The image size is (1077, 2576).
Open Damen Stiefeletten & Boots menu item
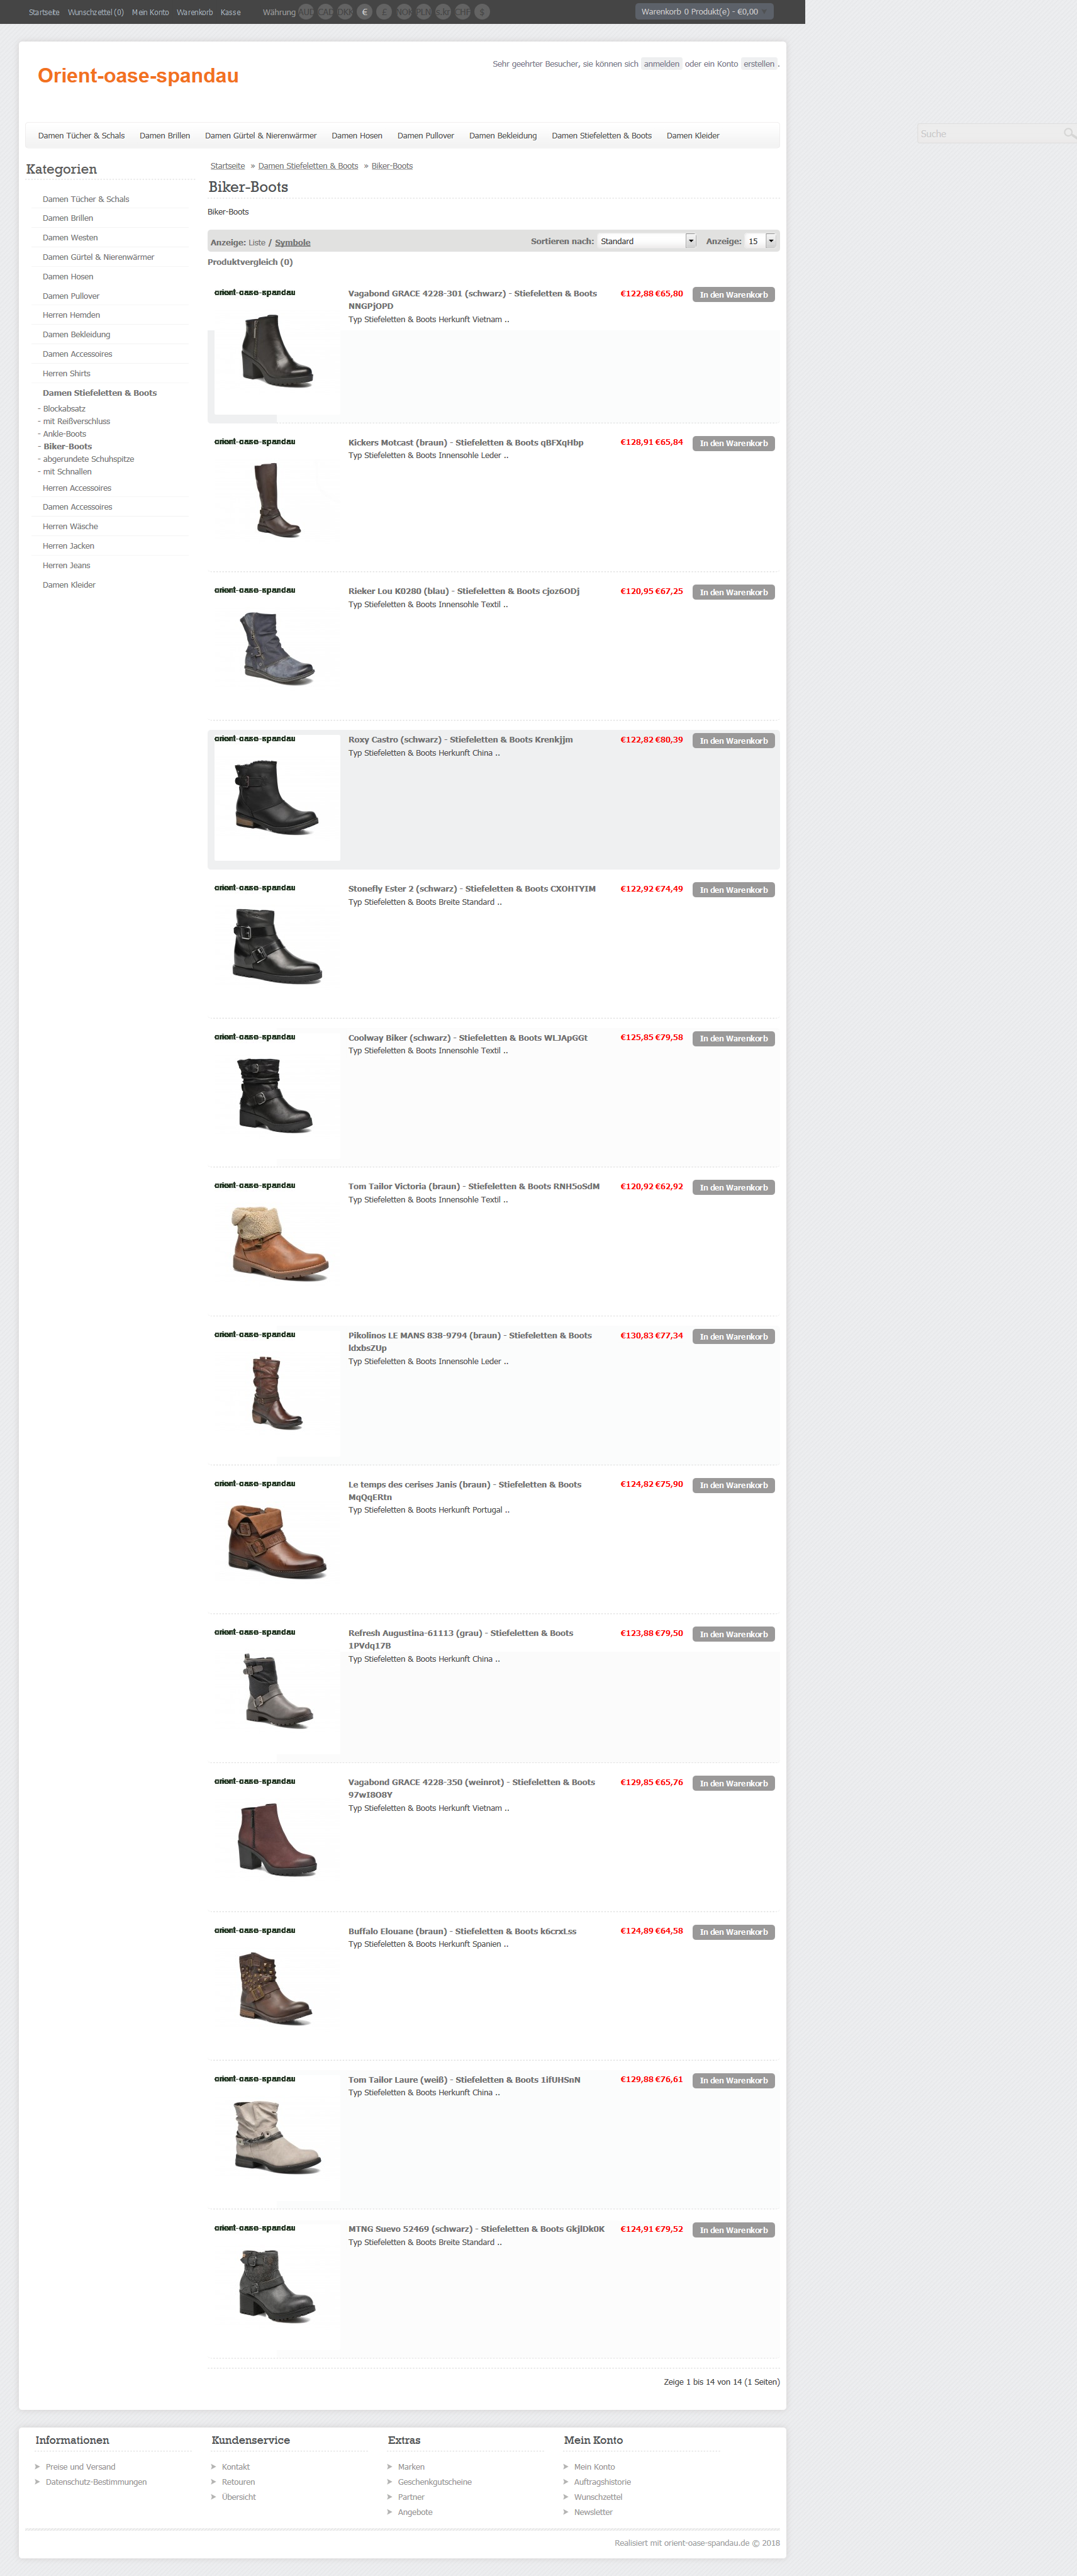(601, 135)
